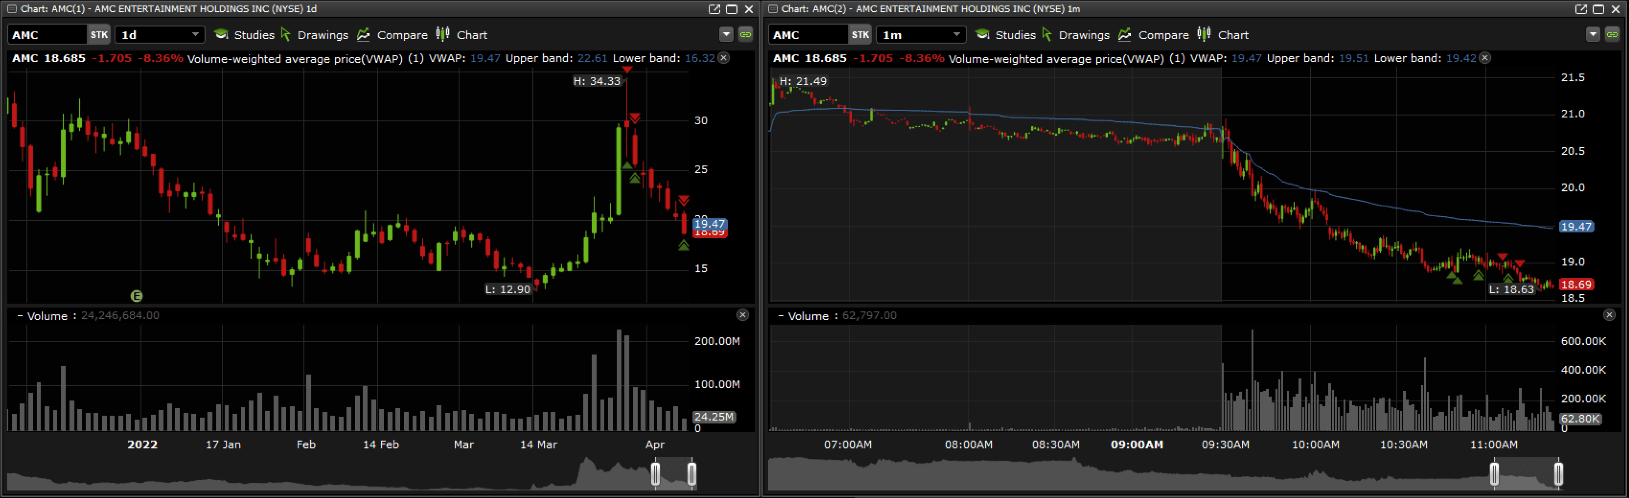Open the AMC(1) chart window menu icon
Image resolution: width=1629 pixels, height=498 pixels.
(11, 9)
